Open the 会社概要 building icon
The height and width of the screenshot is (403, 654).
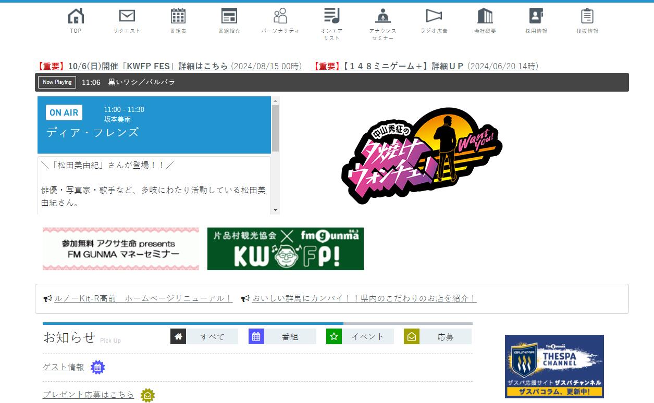485,16
